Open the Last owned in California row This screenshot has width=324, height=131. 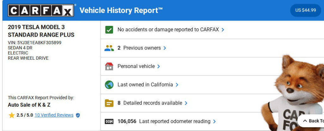point(145,85)
